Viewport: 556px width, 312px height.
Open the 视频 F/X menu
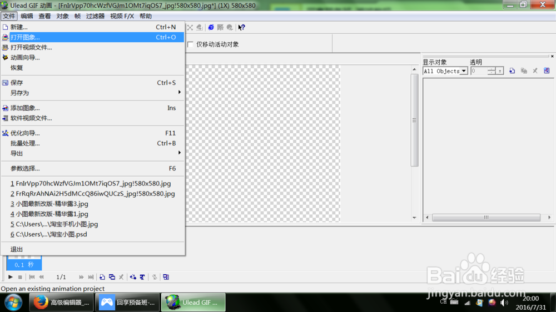click(122, 16)
